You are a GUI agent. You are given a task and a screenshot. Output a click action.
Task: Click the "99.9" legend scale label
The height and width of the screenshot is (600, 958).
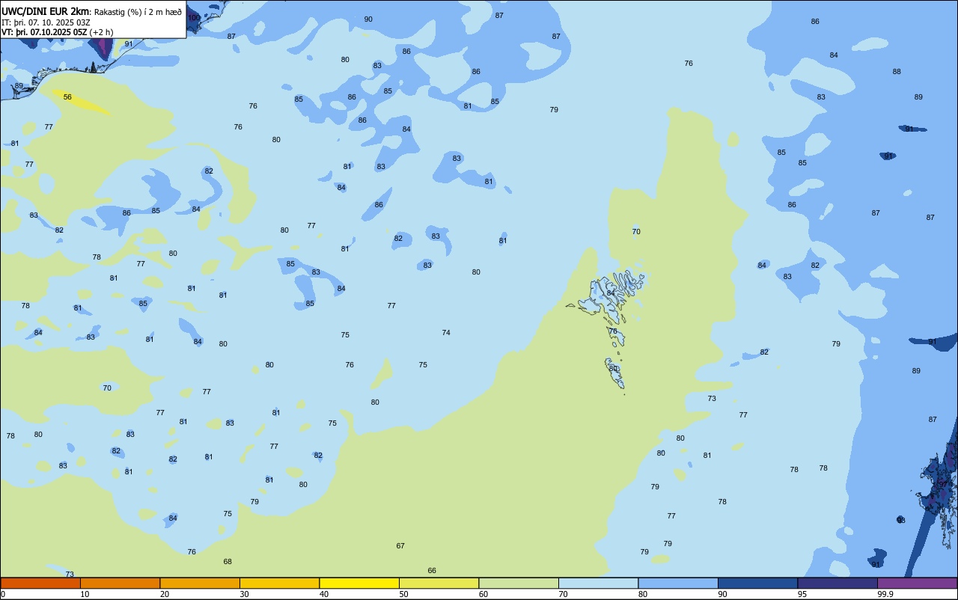click(x=885, y=594)
